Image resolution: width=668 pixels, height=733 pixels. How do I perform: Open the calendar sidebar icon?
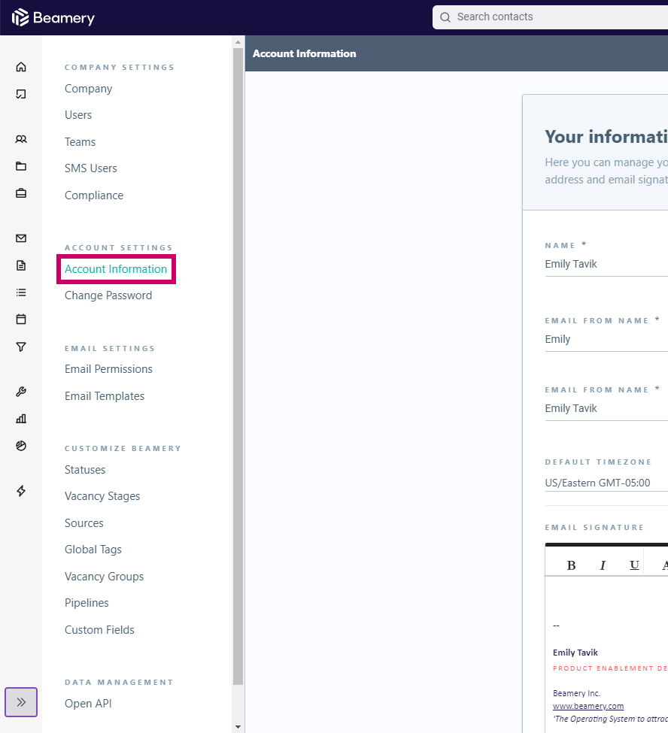(x=21, y=320)
